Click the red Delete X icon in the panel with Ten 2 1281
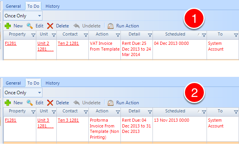Image resolution: width=239 pixels, height=146 pixels. coord(50,26)
